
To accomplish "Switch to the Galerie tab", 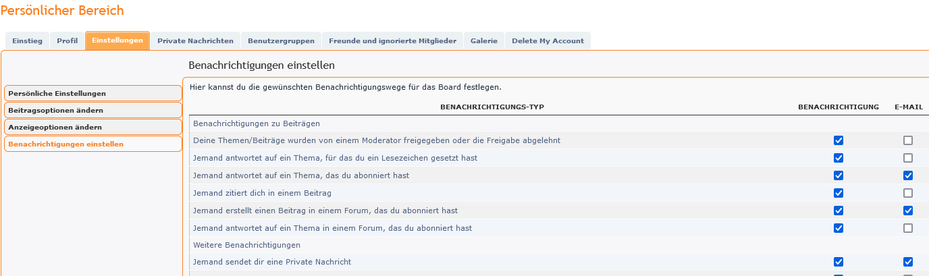I will [x=484, y=40].
